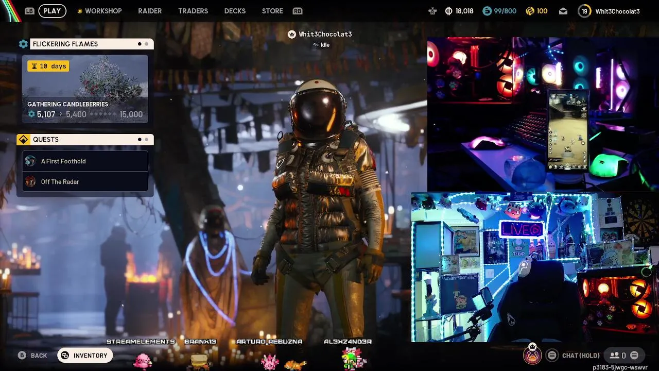Click the player avatar with crown at bottom
Screen dimensions: 659x371
[x=532, y=355]
